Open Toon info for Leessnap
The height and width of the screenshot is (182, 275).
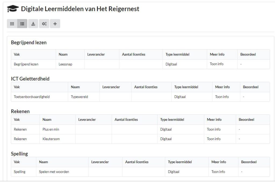pos(217,64)
